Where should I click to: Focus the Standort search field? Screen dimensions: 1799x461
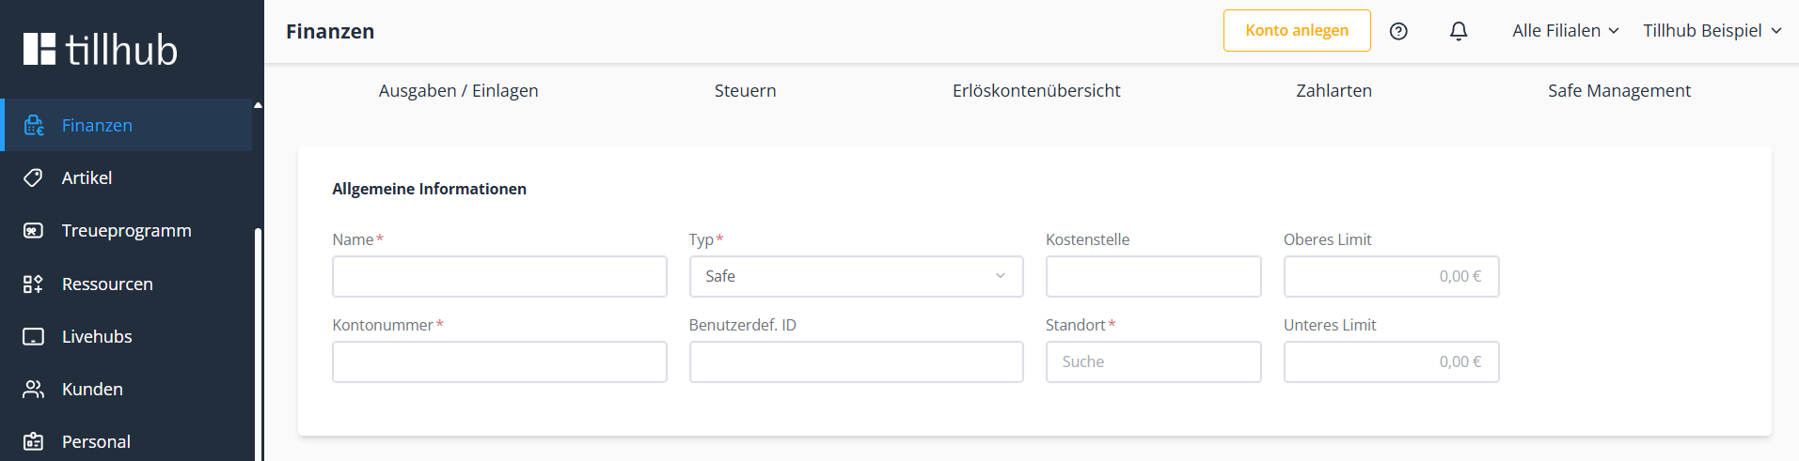point(1153,361)
